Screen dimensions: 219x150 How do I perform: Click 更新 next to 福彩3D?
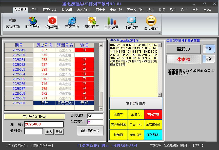coord(209,49)
